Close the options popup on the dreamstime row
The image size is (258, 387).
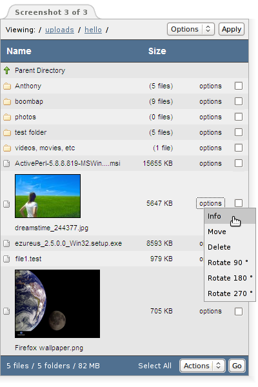tap(210, 203)
